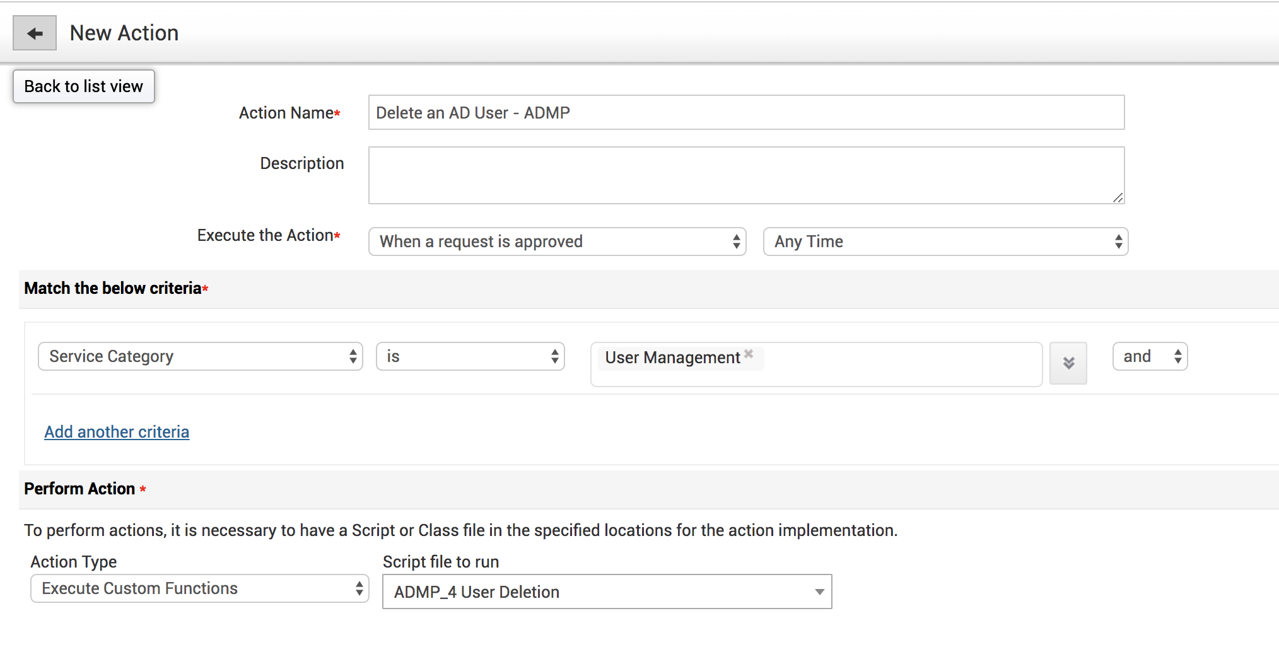
Task: Open the 'and' operator dropdown
Action: click(1149, 357)
